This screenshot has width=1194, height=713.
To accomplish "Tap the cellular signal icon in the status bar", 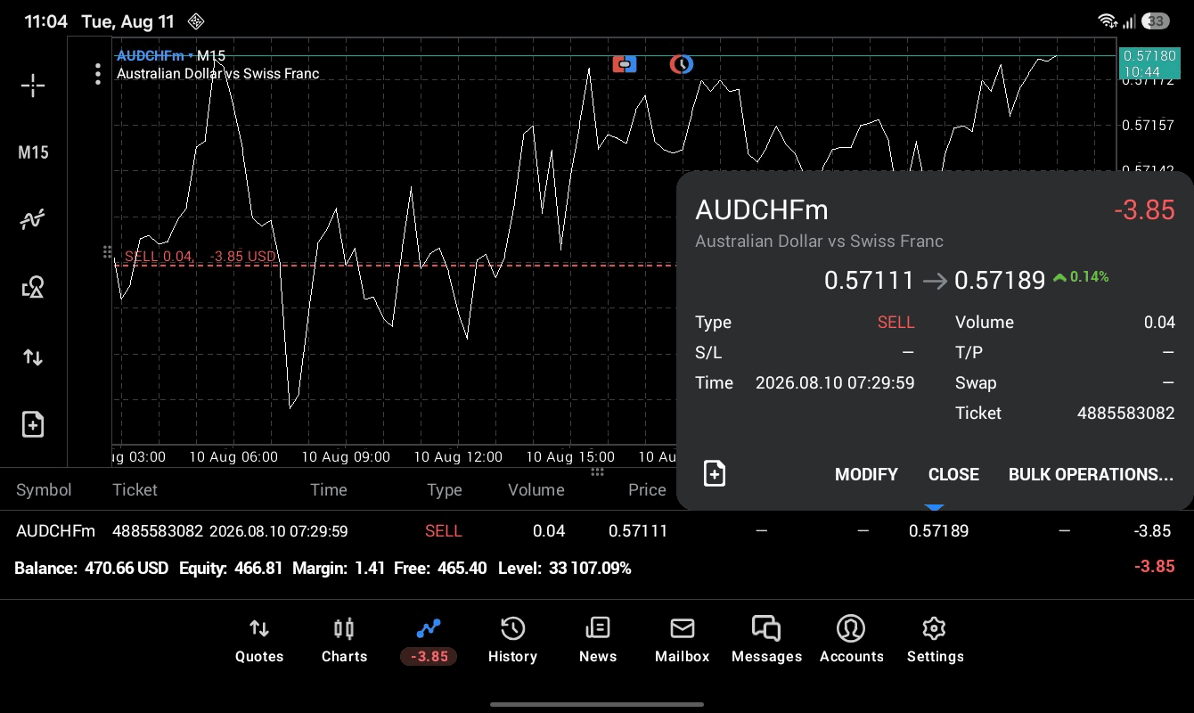I will (x=1129, y=20).
